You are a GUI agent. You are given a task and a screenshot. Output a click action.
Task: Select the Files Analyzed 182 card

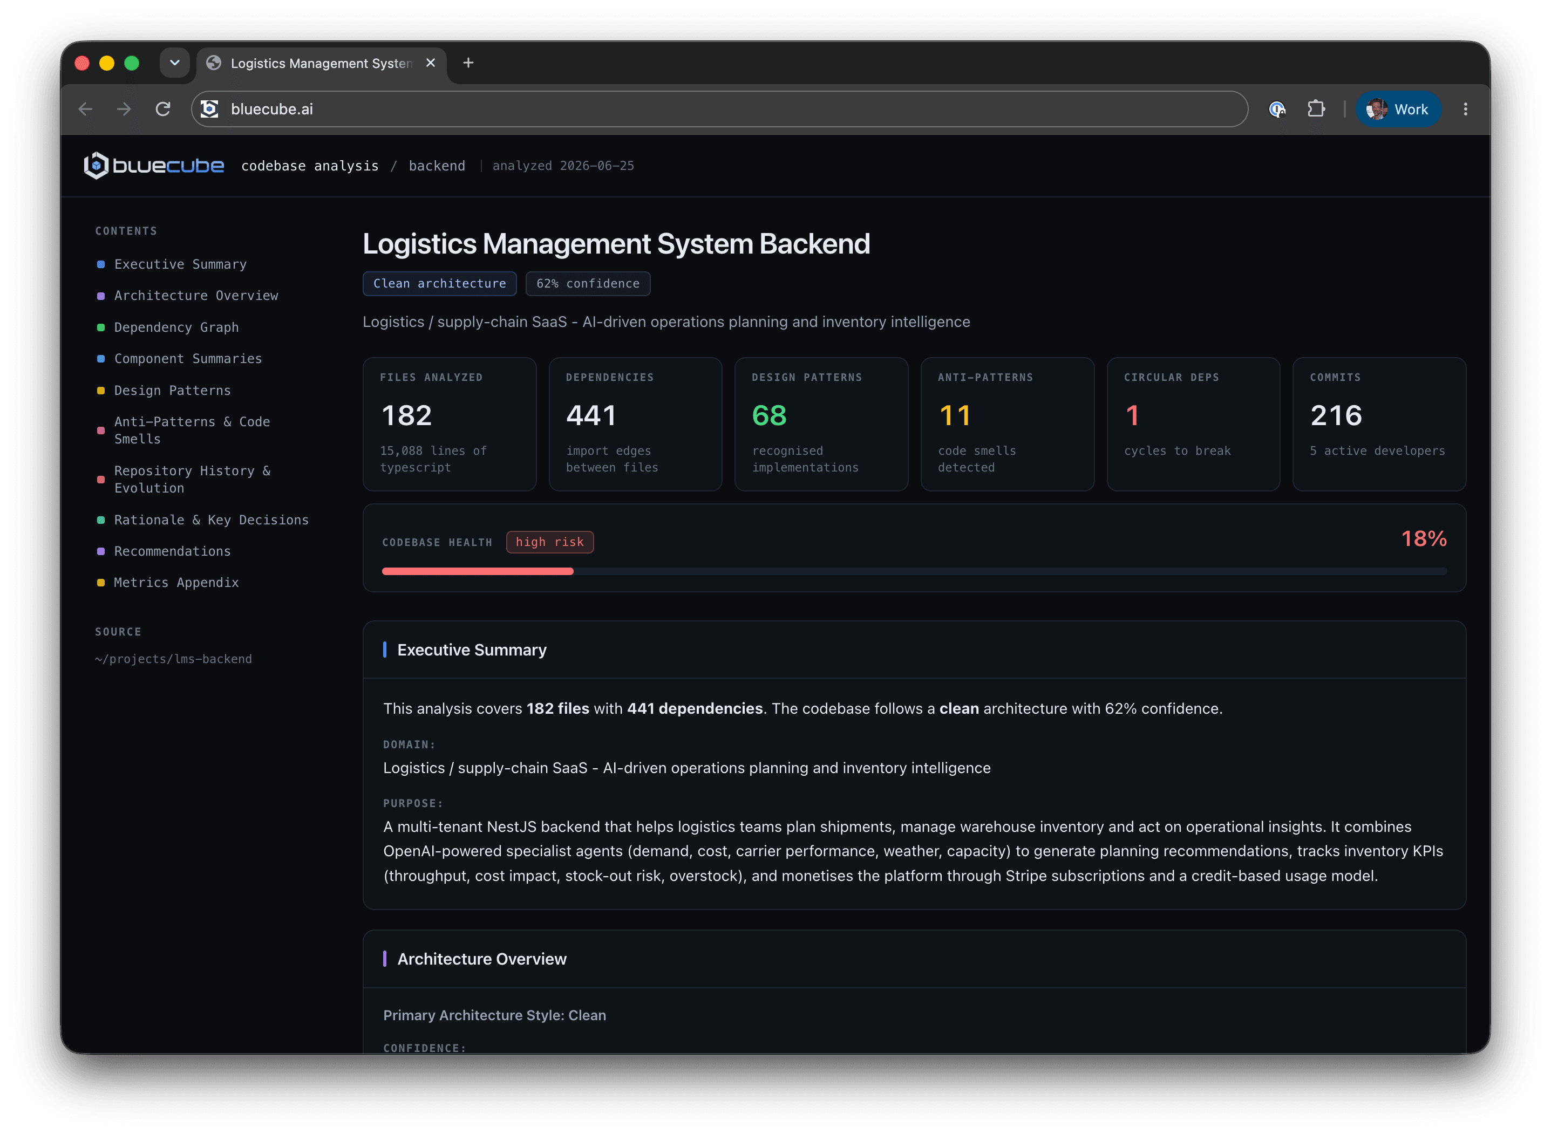449,424
